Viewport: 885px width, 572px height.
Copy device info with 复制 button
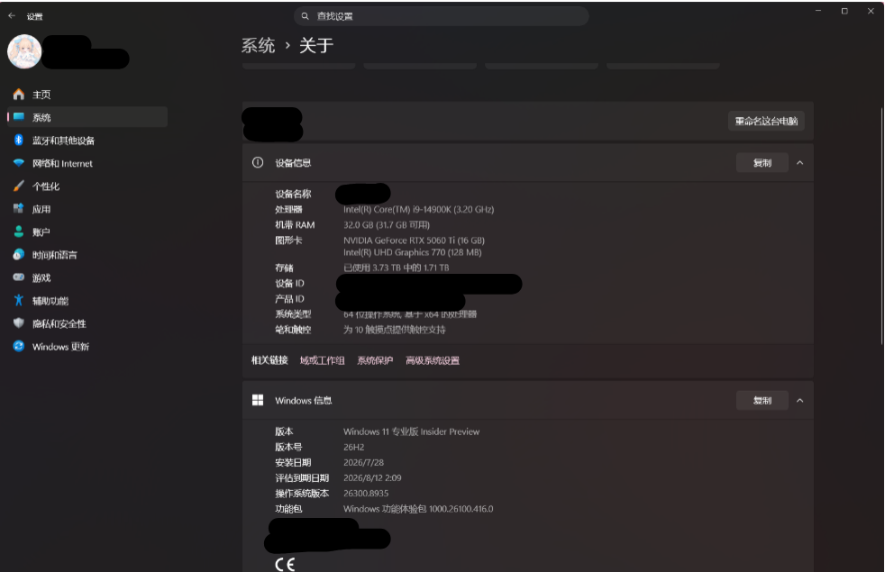point(762,163)
